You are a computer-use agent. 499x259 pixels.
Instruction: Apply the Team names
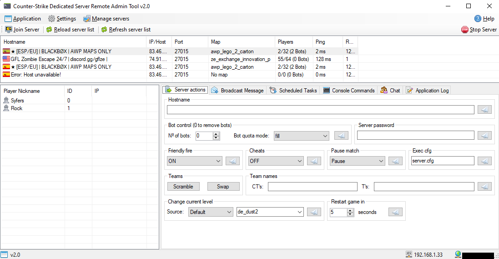[x=484, y=186]
